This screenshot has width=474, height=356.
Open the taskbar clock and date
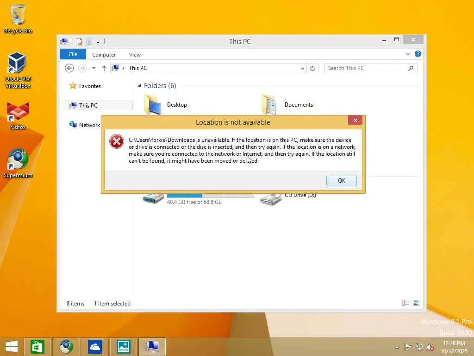tap(454, 347)
